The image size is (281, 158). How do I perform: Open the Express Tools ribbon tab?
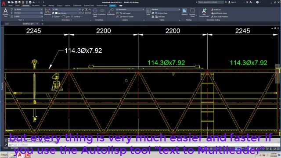(89, 6)
